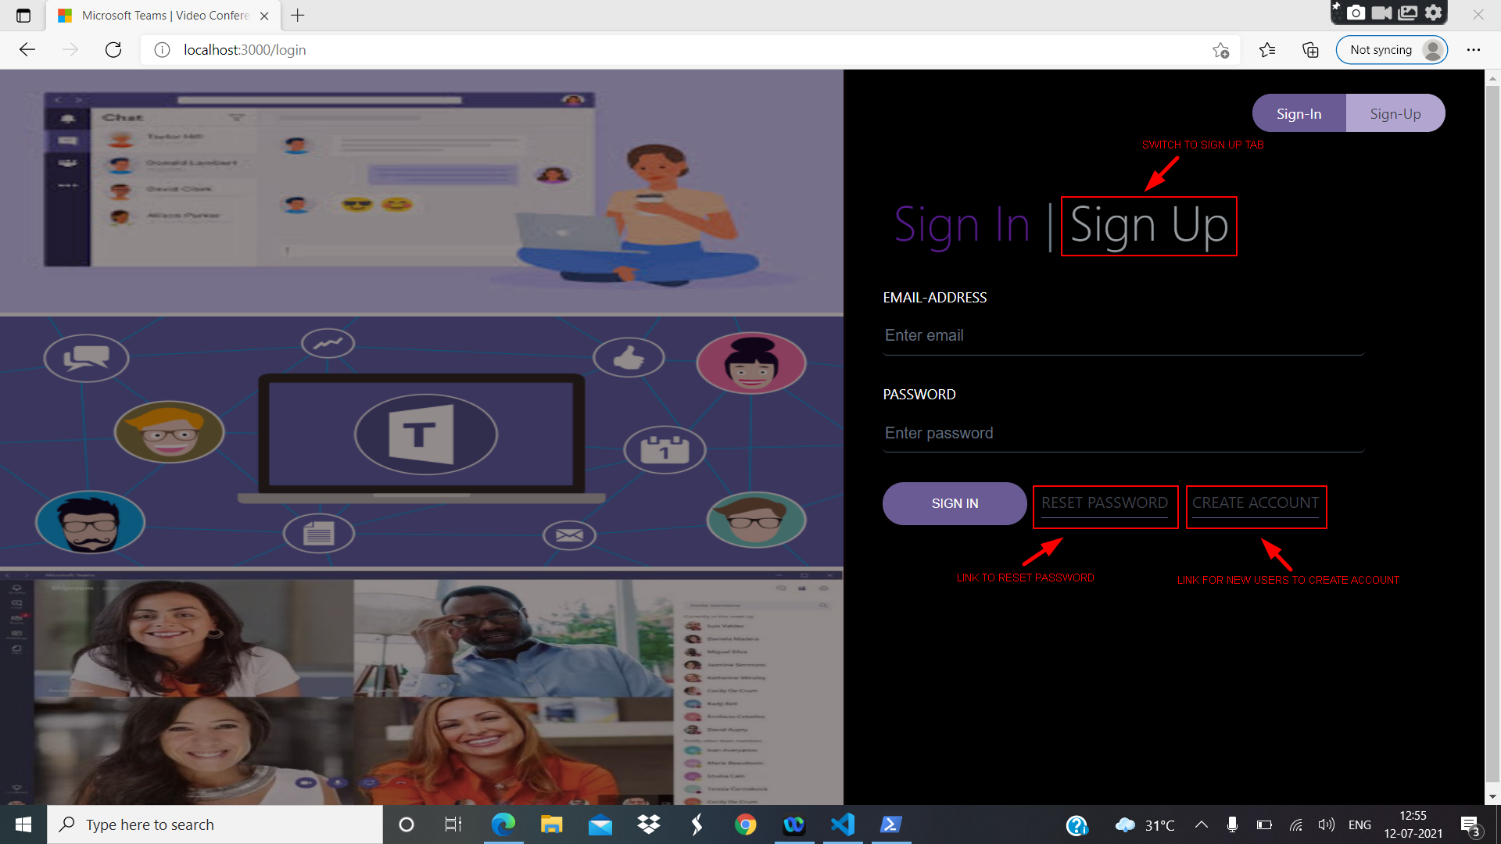The width and height of the screenshot is (1501, 844).
Task: Open Google Chrome from the taskbar
Action: pyautogui.click(x=745, y=824)
